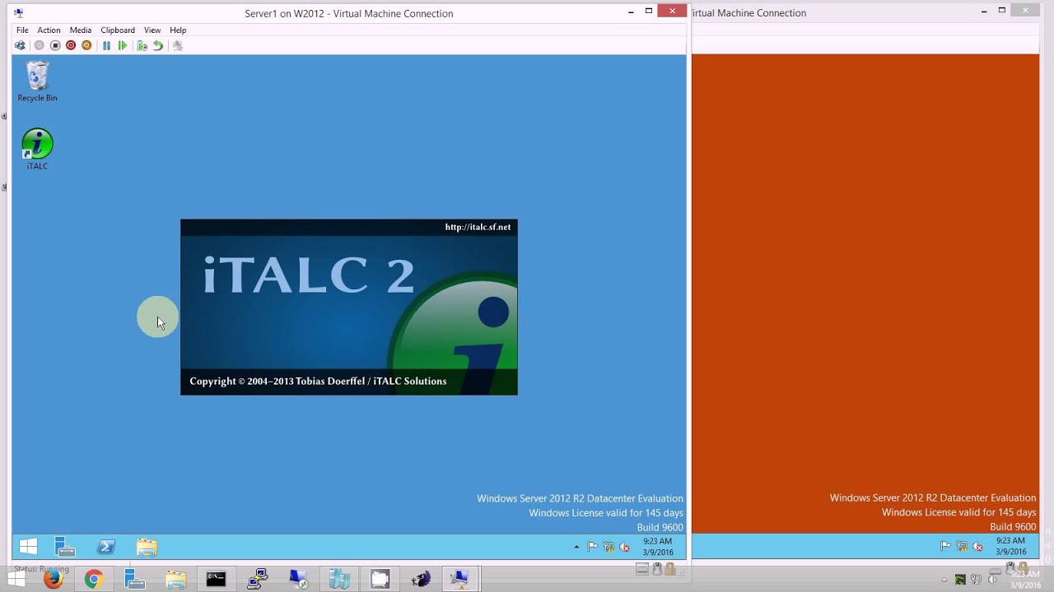Launch Firefox from host taskbar
The height and width of the screenshot is (592, 1054).
[54, 579]
